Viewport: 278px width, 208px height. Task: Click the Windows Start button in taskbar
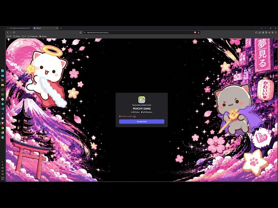tap(3, 71)
